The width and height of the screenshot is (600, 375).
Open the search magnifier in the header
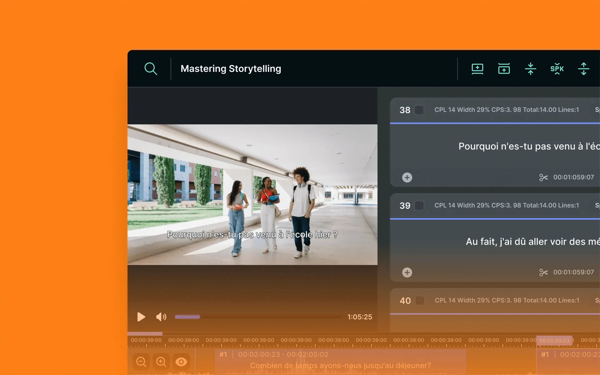click(x=151, y=69)
